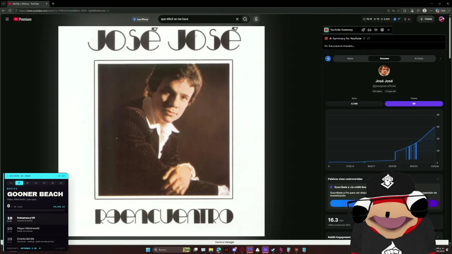The image size is (452, 254).
Task: Open the browser extensions icon in toolbar
Action: 405,11
